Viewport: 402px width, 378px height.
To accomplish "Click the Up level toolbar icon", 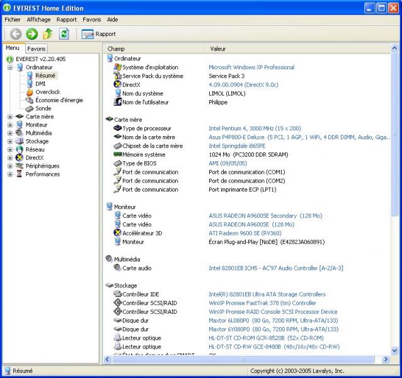I will pyautogui.click(x=48, y=34).
